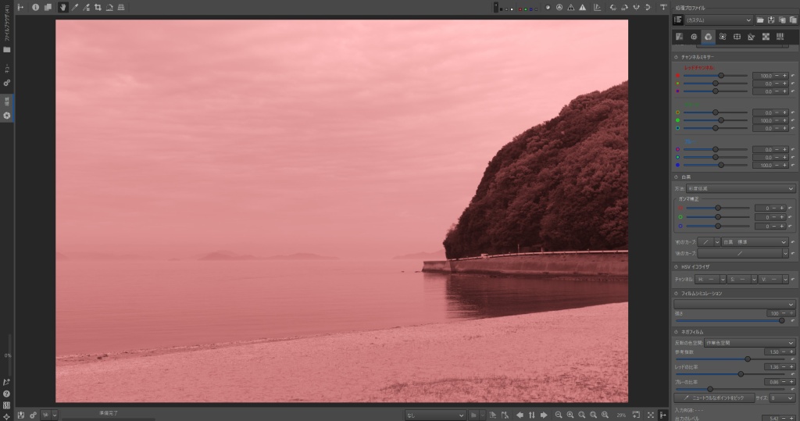Save the current processing profile

point(771,20)
